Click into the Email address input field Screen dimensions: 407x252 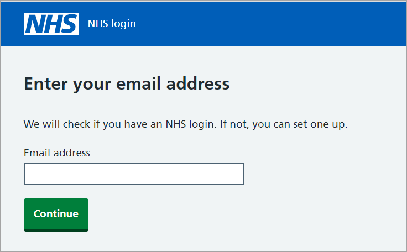tap(134, 174)
